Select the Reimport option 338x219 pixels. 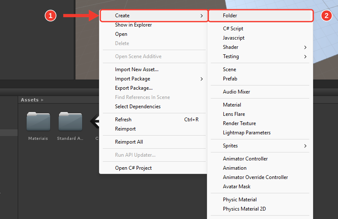pyautogui.click(x=125, y=129)
